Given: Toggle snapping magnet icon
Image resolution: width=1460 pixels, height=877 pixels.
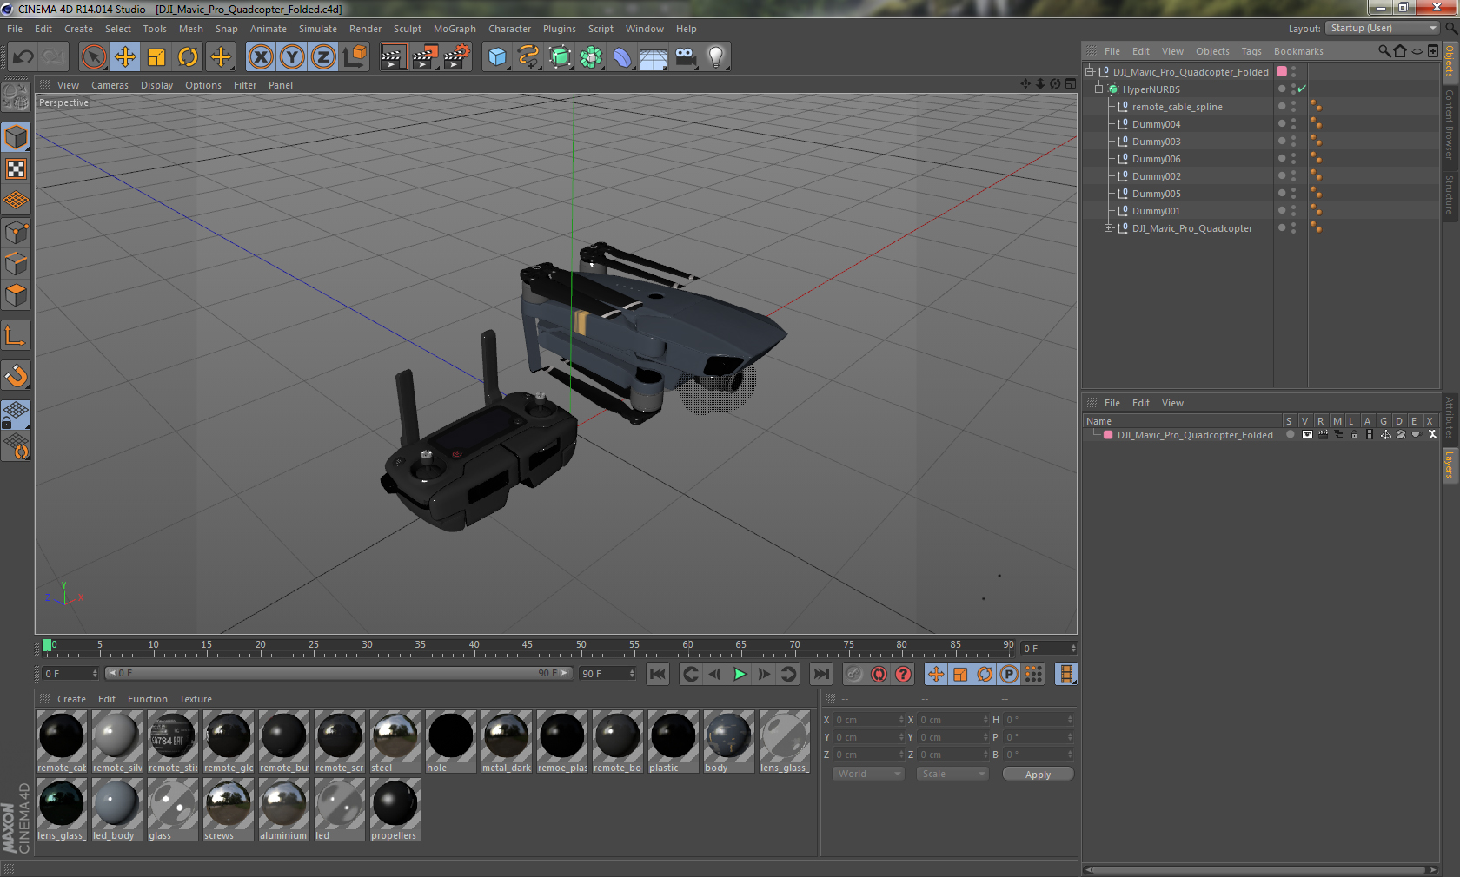Looking at the screenshot, I should 17,376.
